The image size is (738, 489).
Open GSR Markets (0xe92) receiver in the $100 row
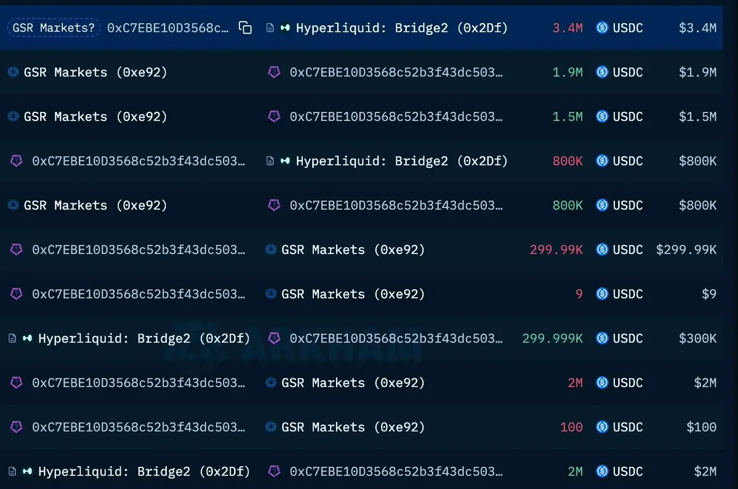(x=353, y=427)
